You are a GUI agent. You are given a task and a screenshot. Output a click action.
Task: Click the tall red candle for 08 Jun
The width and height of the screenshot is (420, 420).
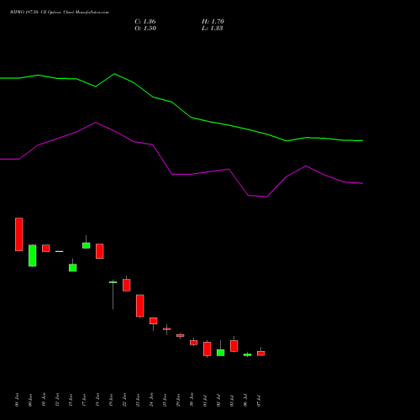(19, 234)
